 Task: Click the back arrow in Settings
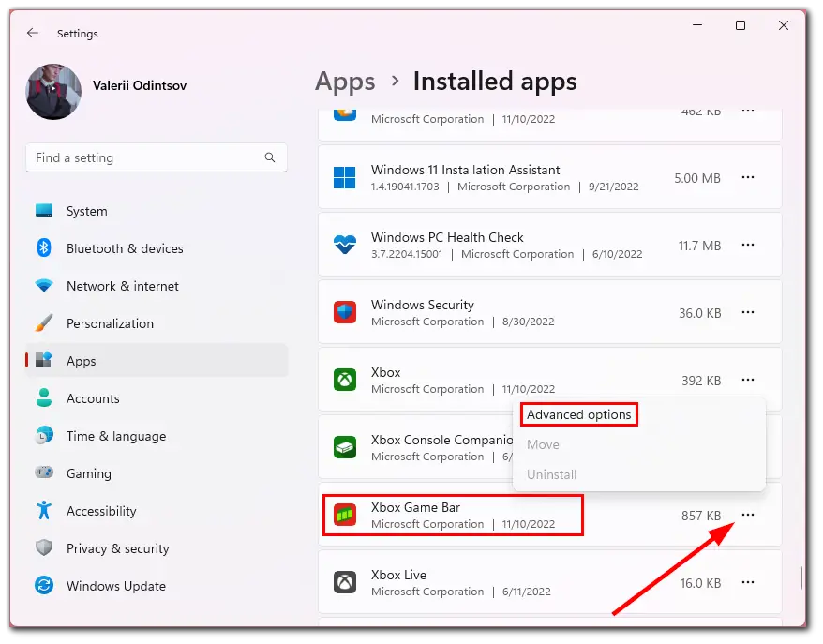coord(33,33)
